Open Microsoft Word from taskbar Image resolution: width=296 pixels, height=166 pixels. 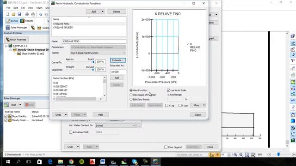click(x=103, y=162)
